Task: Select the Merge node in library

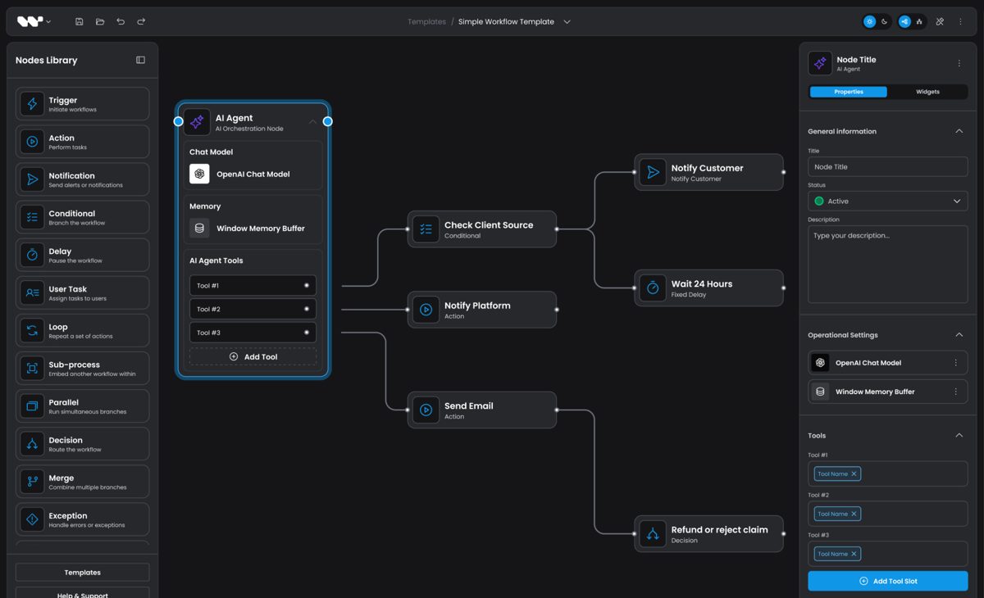Action: click(82, 482)
